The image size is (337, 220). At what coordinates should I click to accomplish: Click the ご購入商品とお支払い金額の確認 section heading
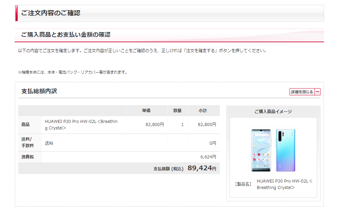[66, 35]
